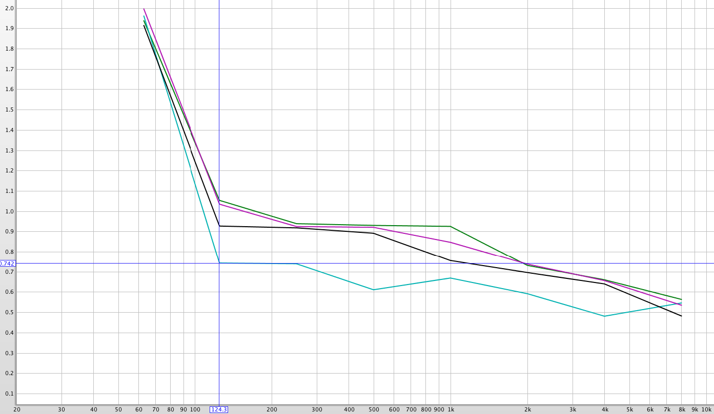Click the black curve's endpoint at 8k
The height and width of the screenshot is (414, 714).
point(681,316)
